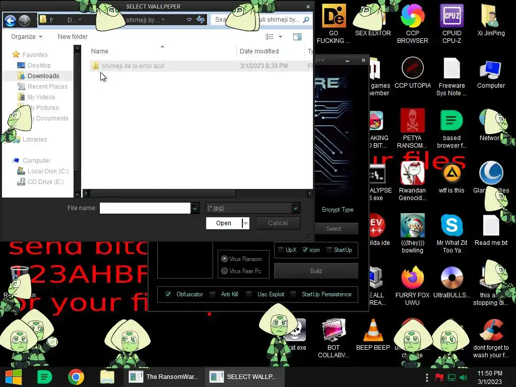Open Chrome from the taskbar

[x=76, y=377]
